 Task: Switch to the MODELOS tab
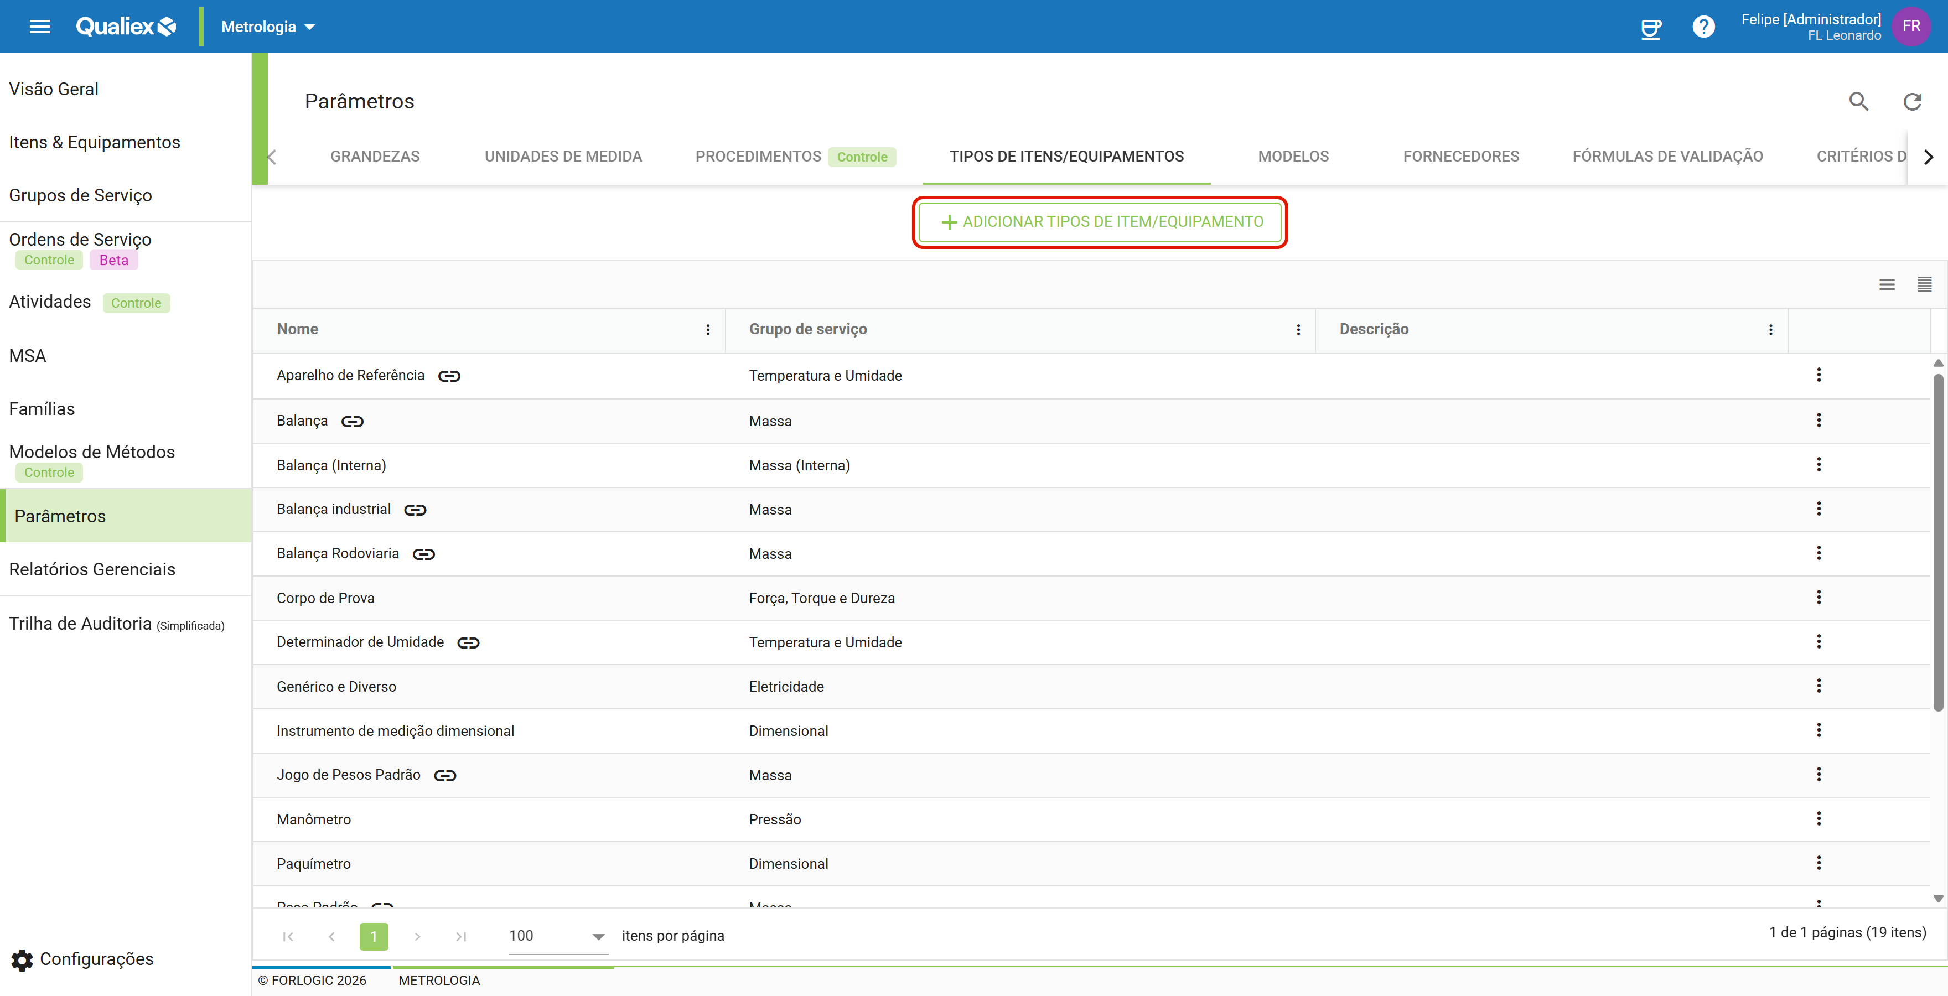click(x=1292, y=157)
